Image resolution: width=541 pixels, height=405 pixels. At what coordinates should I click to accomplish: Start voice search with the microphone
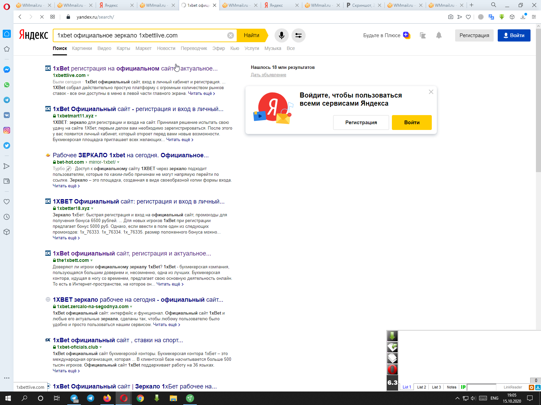281,35
